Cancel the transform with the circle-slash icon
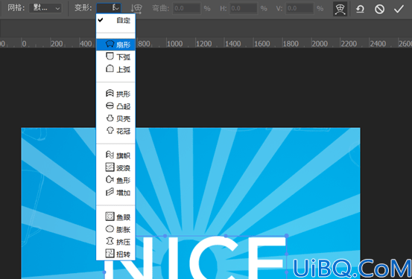 click(379, 10)
